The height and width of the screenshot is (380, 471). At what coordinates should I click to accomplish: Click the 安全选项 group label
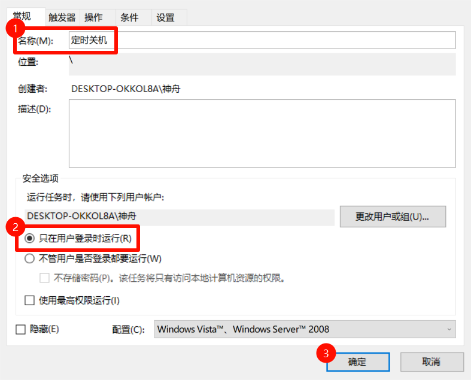(x=41, y=178)
